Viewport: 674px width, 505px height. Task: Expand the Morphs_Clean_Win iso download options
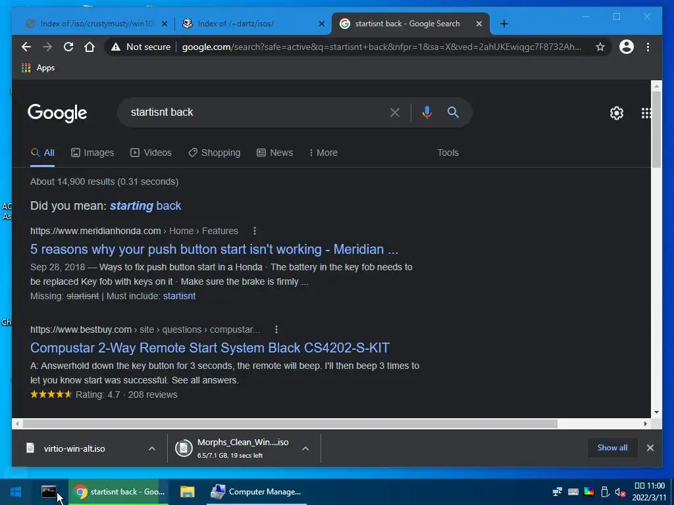tap(305, 448)
